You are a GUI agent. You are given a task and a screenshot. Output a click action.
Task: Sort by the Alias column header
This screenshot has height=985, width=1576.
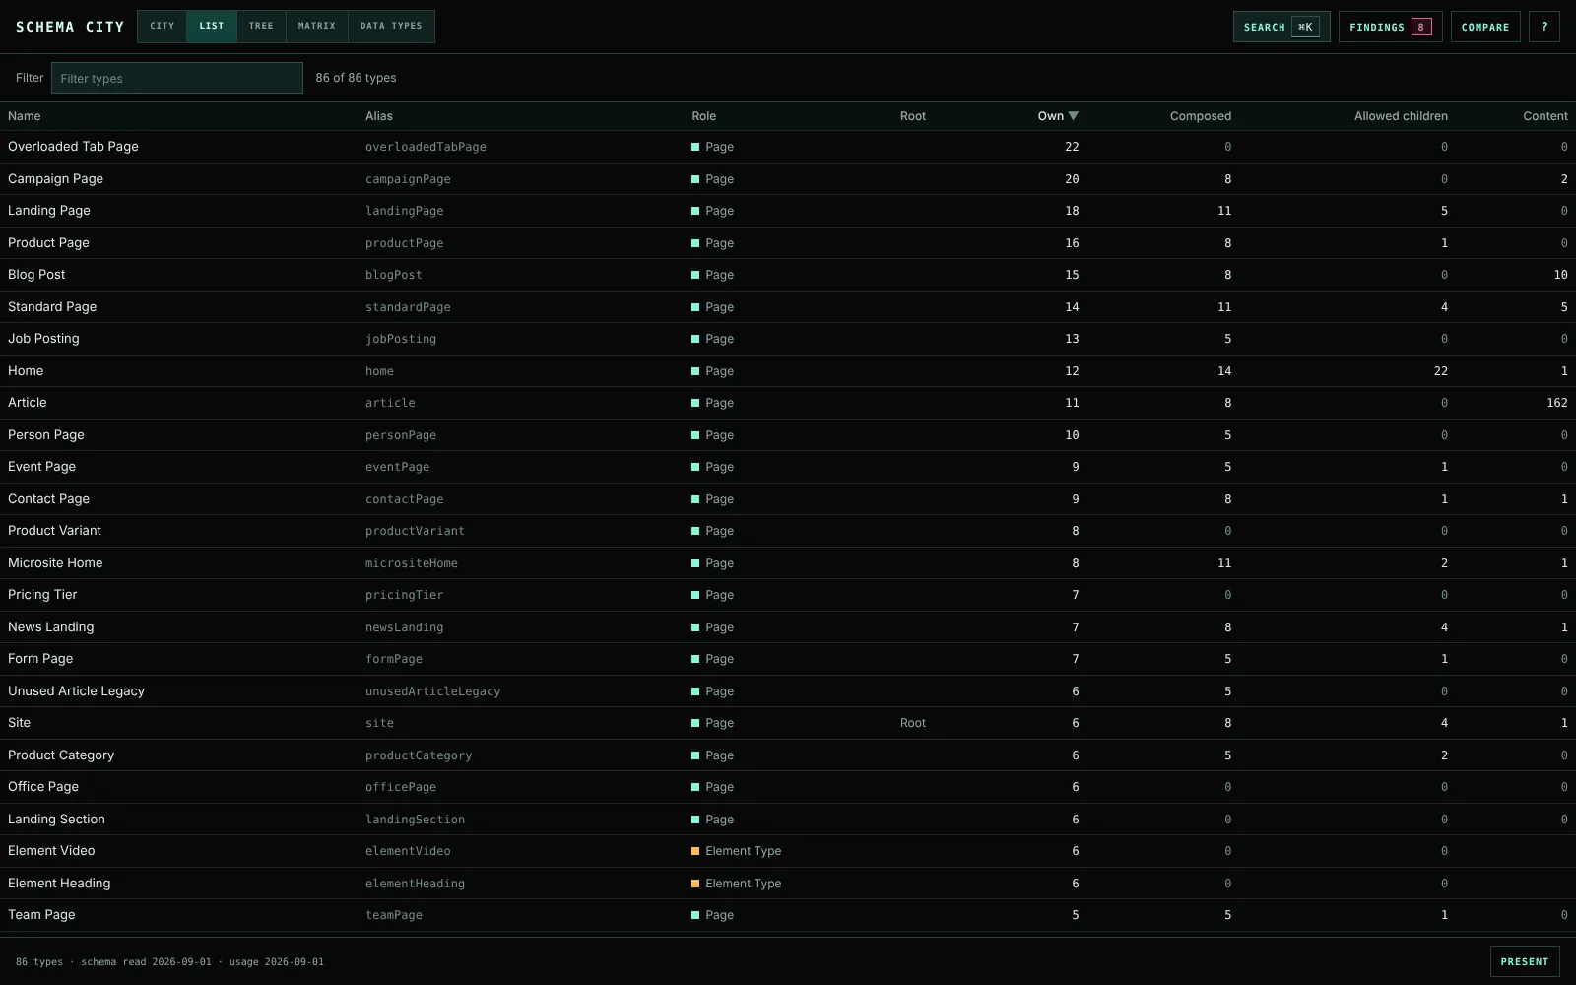pos(379,116)
